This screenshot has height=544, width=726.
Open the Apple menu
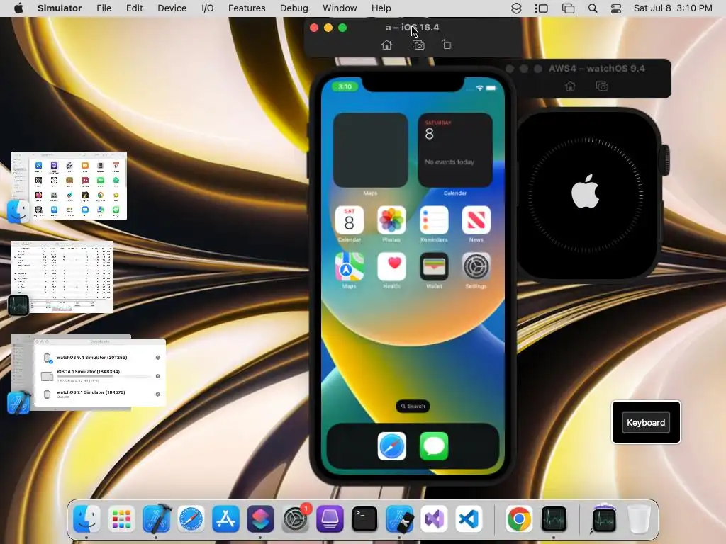18,8
